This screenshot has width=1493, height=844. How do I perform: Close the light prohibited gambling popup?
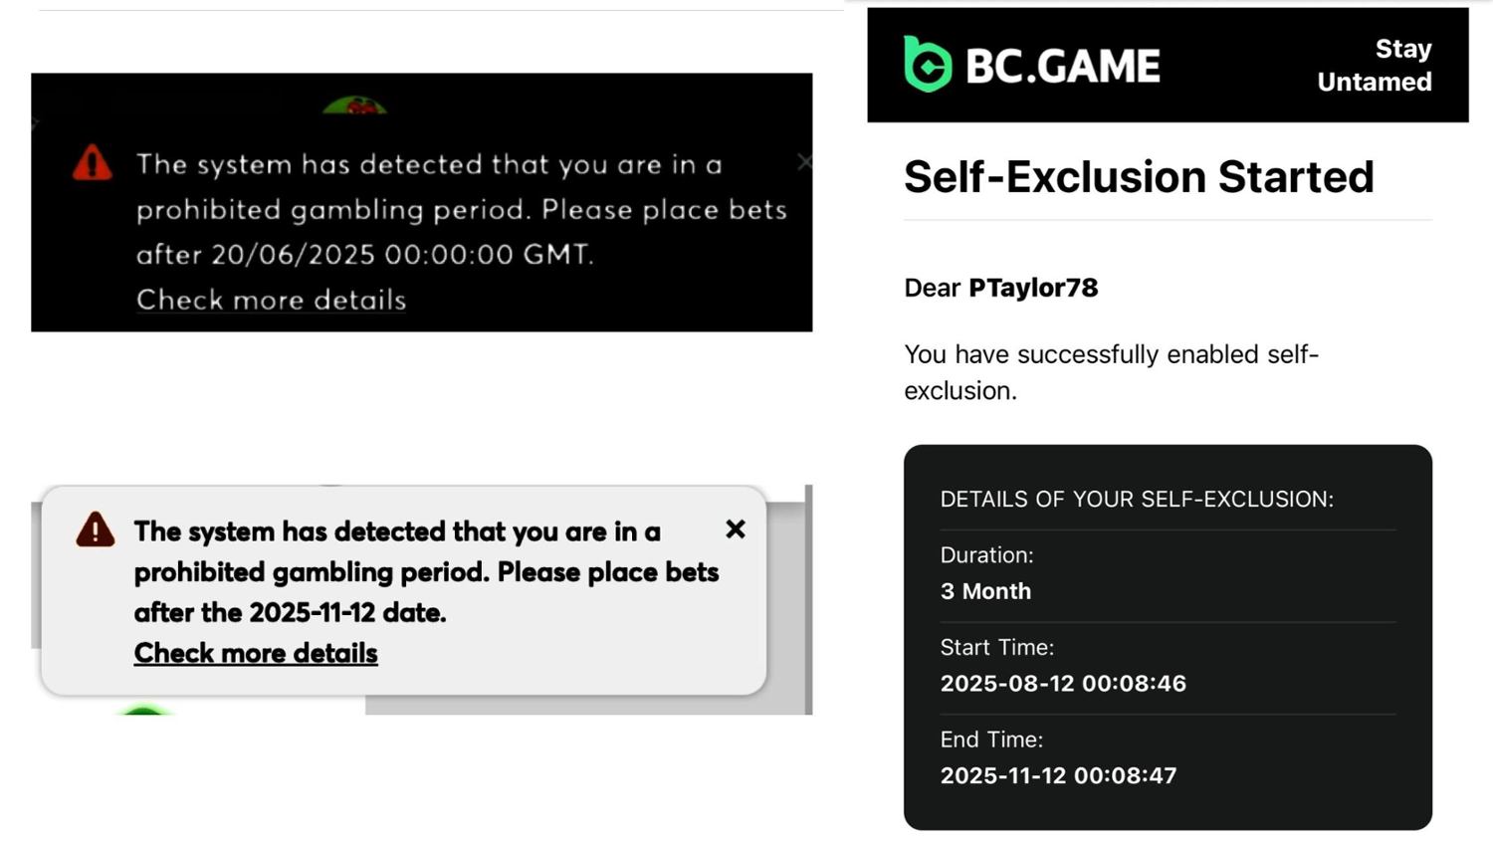tap(736, 529)
